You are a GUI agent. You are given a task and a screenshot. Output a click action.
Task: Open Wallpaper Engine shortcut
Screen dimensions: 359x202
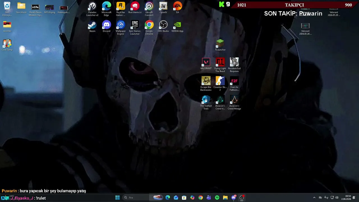tap(121, 28)
